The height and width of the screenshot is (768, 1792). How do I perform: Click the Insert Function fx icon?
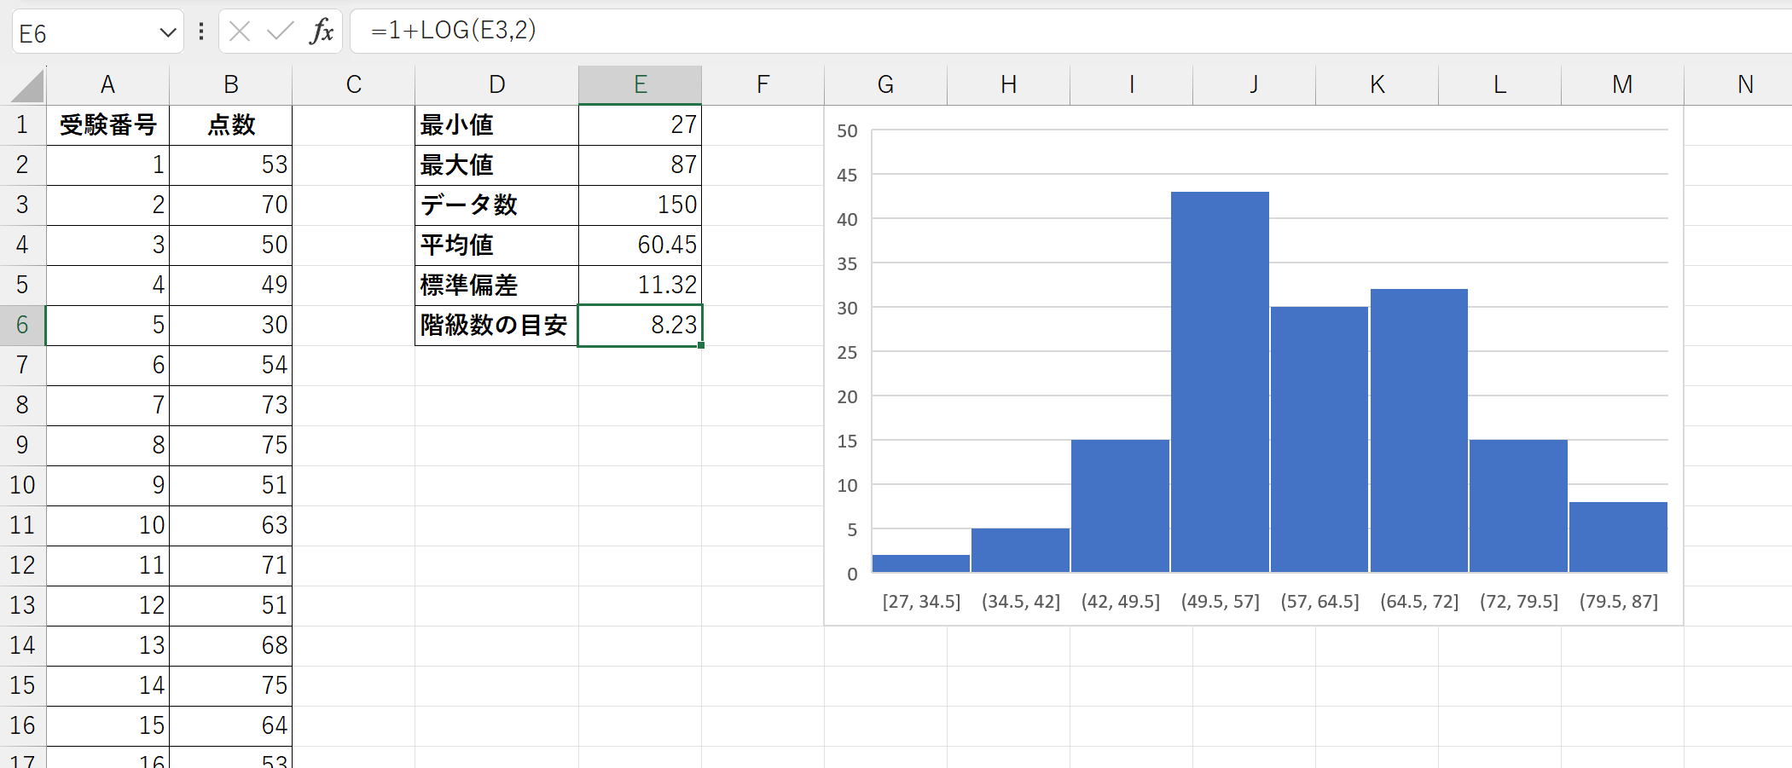[x=322, y=32]
